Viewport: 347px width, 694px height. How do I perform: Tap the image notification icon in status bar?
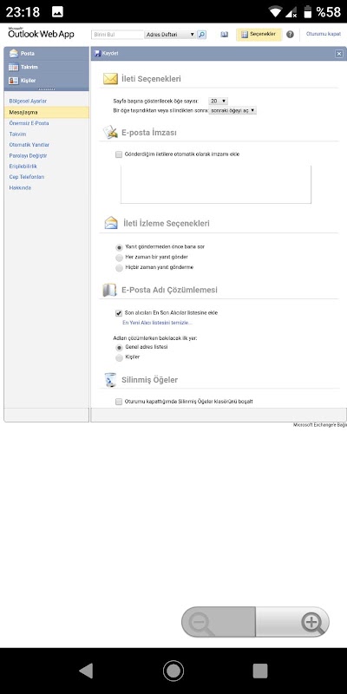(57, 12)
